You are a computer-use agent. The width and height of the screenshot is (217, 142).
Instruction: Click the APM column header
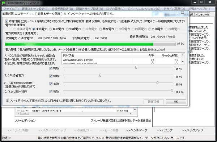click(144, 56)
